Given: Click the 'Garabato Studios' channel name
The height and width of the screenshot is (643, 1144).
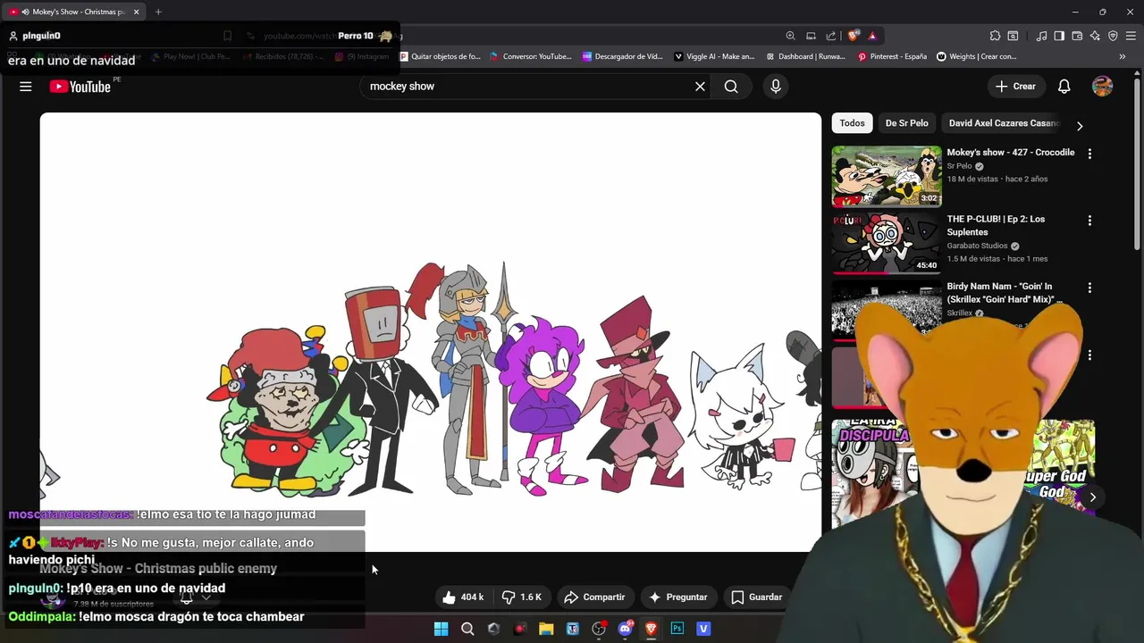Looking at the screenshot, I should pos(977,246).
